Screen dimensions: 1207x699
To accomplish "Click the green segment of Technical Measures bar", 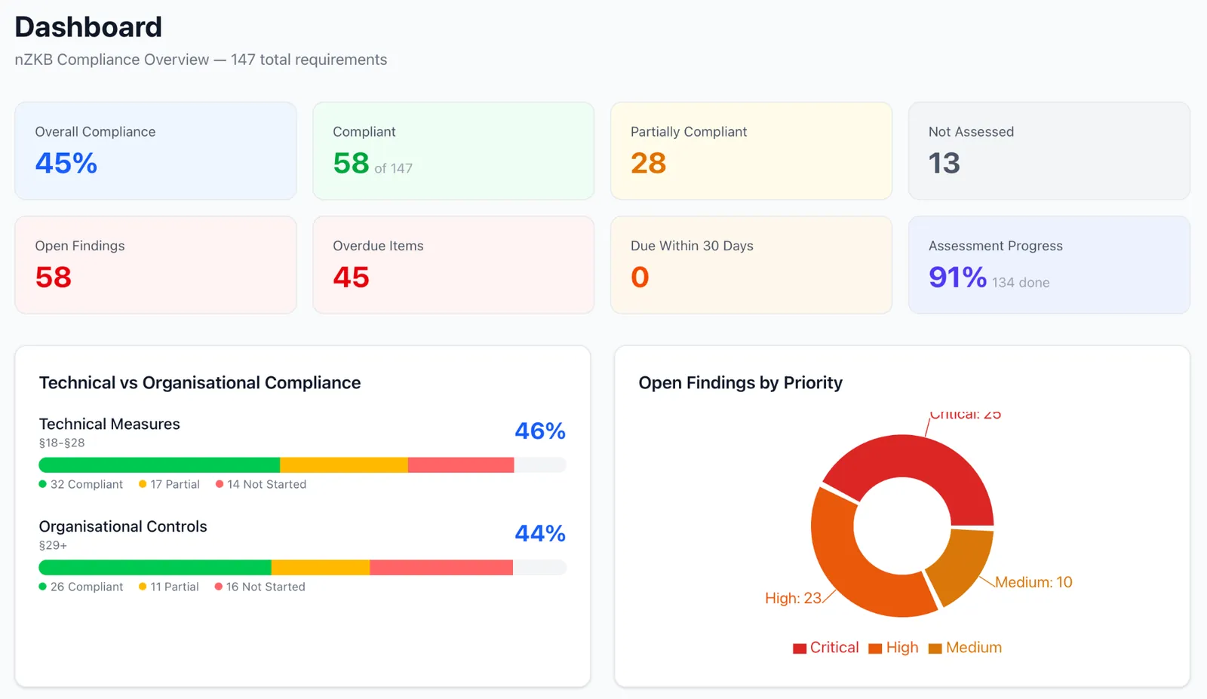I will pyautogui.click(x=159, y=464).
